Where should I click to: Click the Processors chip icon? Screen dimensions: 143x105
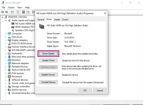[x=9, y=76]
